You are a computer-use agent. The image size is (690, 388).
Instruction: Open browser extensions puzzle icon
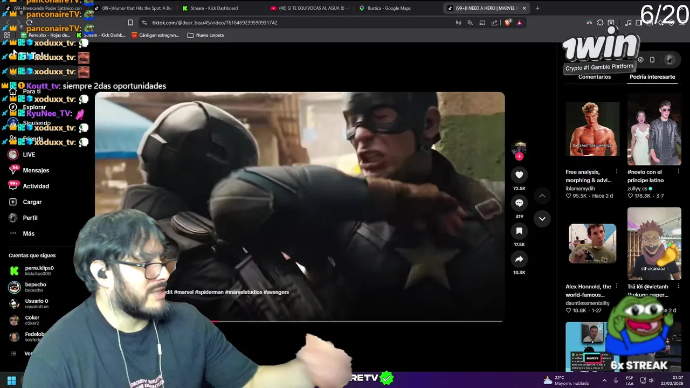point(600,23)
